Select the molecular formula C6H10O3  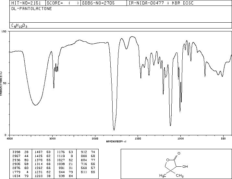pyautogui.click(x=19, y=26)
